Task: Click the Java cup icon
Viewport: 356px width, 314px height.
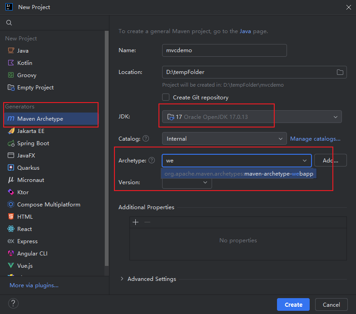Action: click(x=11, y=50)
